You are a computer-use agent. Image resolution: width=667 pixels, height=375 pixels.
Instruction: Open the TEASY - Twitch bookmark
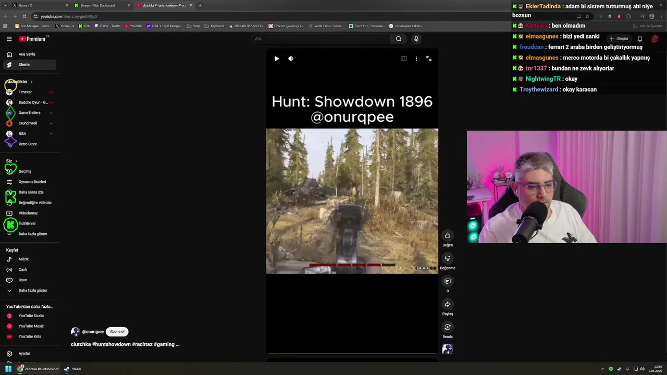tap(107, 26)
